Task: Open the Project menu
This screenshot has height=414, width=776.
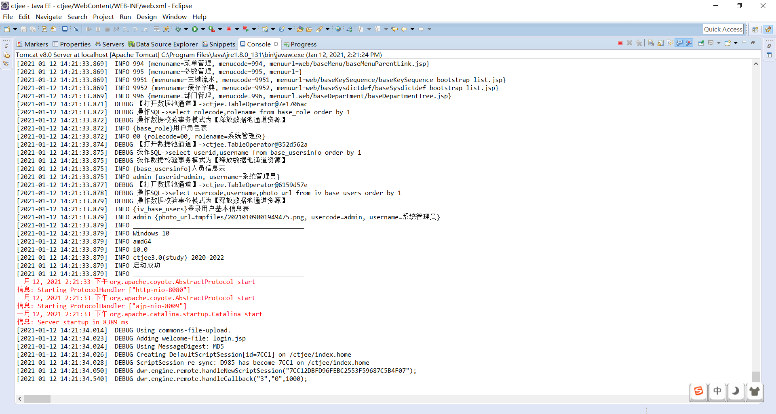Action: 103,17
